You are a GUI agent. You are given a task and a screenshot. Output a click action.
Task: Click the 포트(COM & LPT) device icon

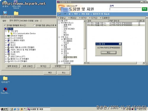coord(9,57)
